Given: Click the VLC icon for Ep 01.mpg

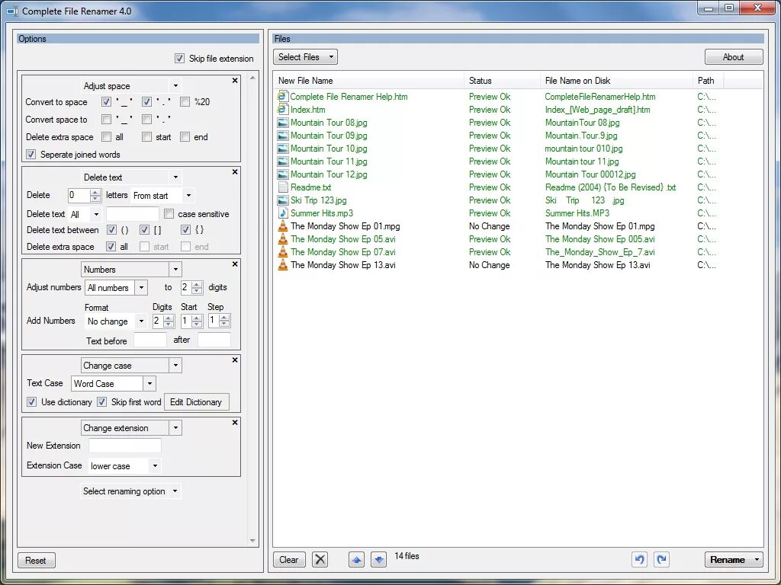Looking at the screenshot, I should [x=282, y=225].
